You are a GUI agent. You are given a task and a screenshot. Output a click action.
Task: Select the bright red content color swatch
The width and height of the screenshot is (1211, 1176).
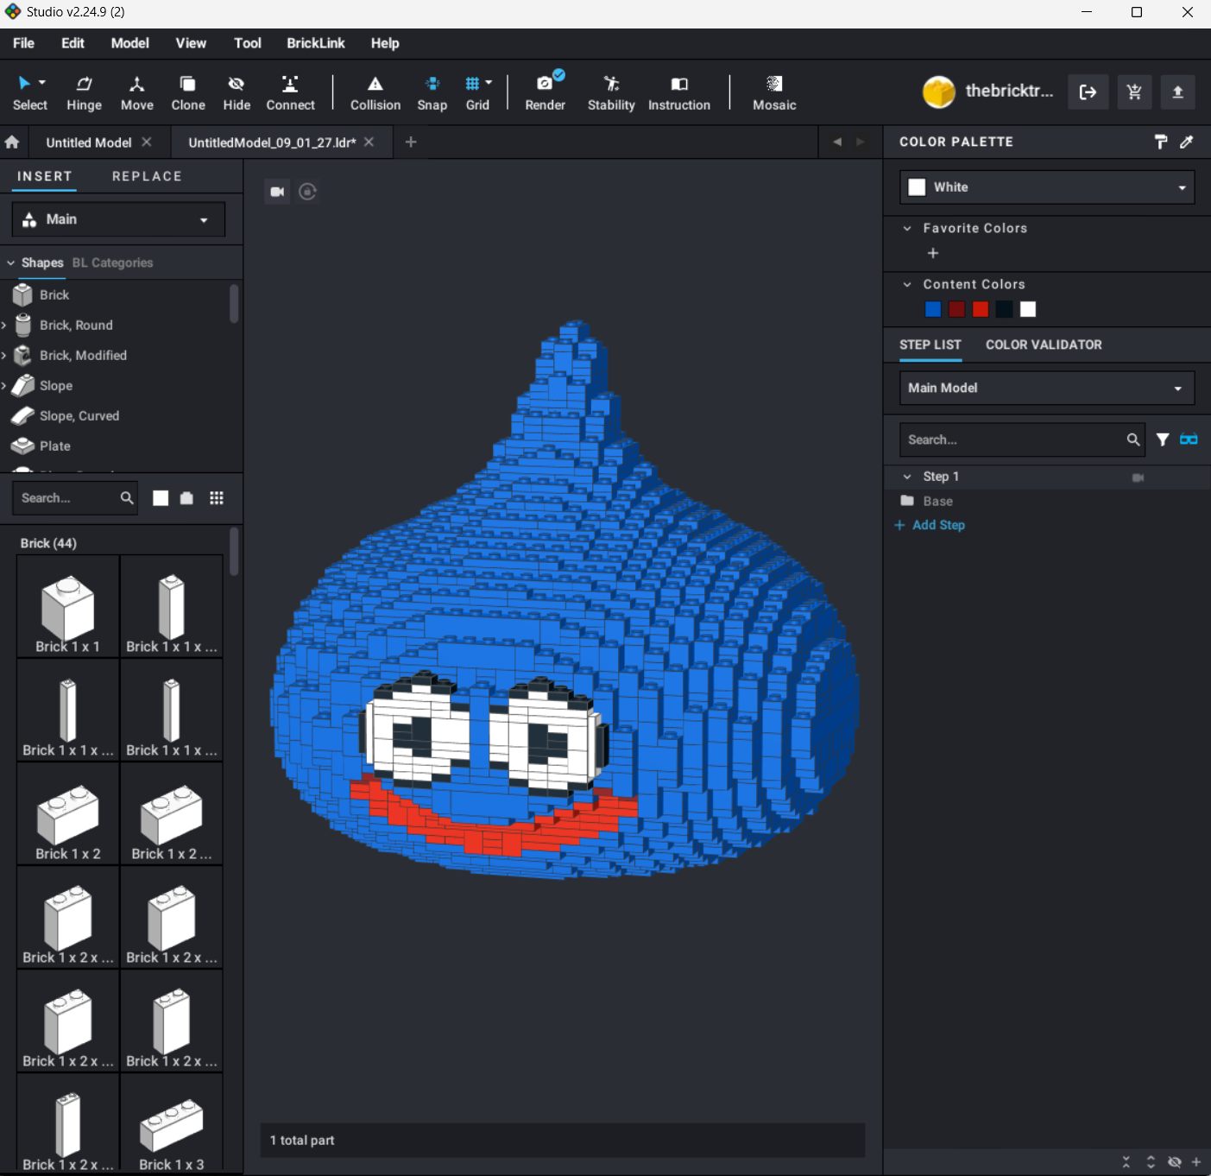pyautogui.click(x=980, y=309)
